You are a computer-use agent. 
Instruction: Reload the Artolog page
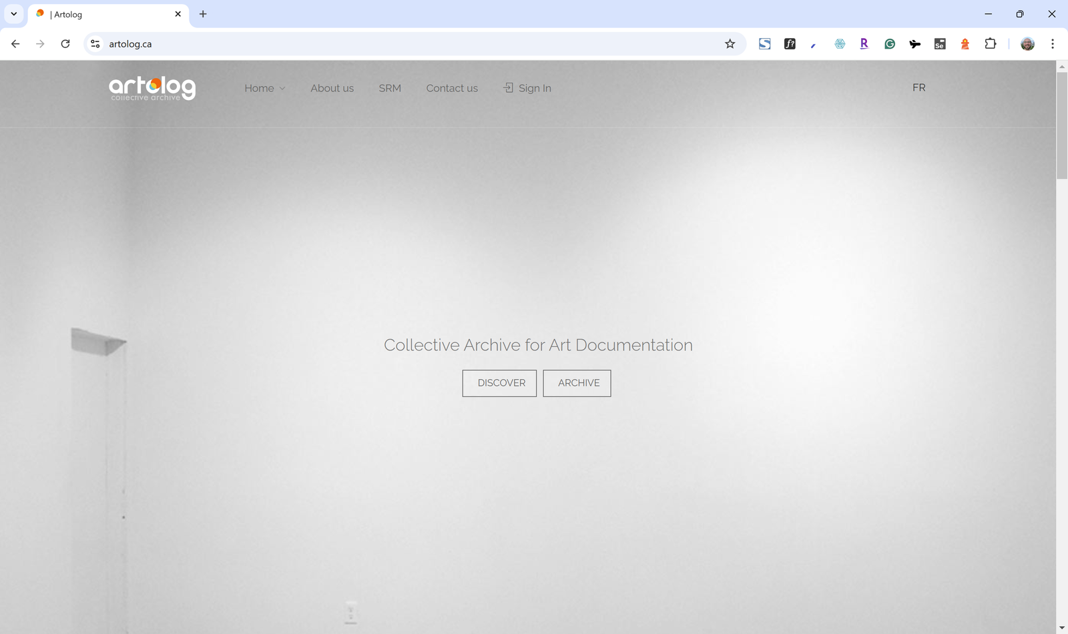pyautogui.click(x=65, y=44)
